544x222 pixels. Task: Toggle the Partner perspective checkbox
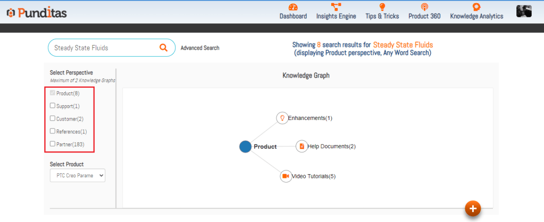tap(53, 144)
